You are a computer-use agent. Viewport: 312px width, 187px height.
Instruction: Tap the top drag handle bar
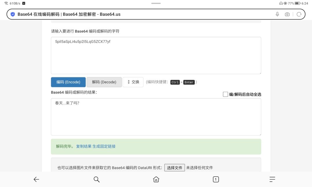156,3
